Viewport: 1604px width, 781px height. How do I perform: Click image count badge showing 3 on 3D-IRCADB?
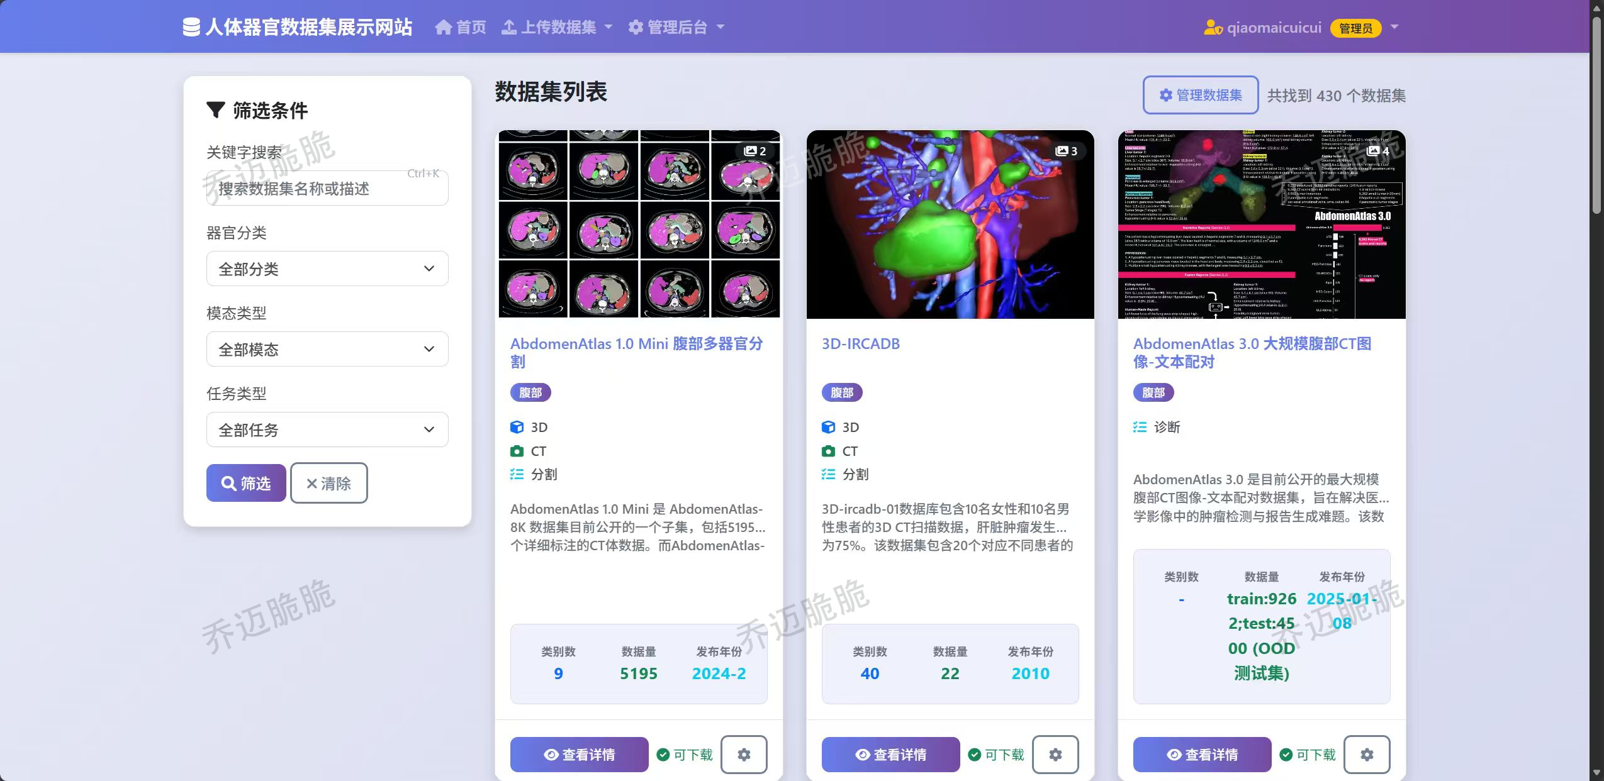[1066, 151]
